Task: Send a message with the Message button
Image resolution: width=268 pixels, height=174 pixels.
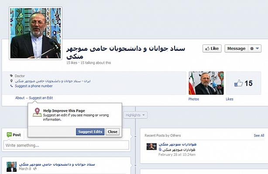Action: point(237,49)
